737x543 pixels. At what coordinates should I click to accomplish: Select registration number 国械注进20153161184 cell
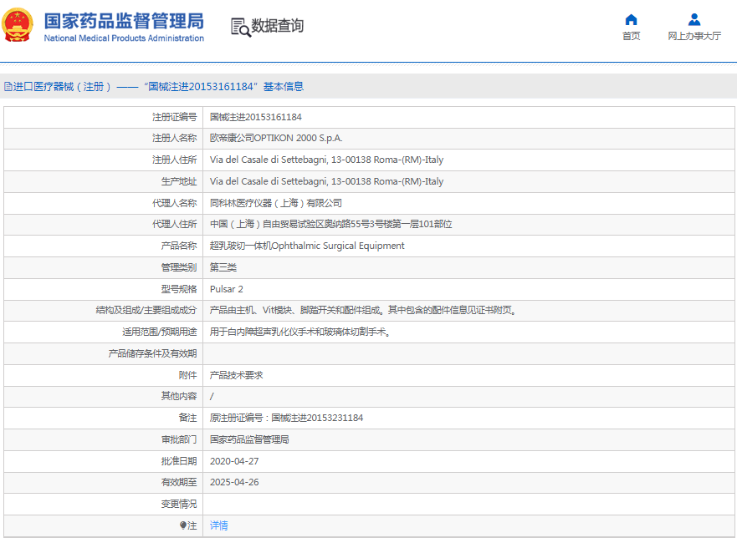(255, 117)
